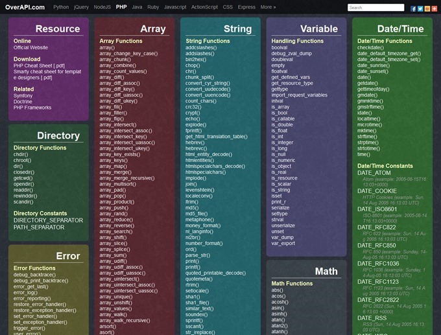
Task: Open the strtotime() function link
Action: (369, 148)
